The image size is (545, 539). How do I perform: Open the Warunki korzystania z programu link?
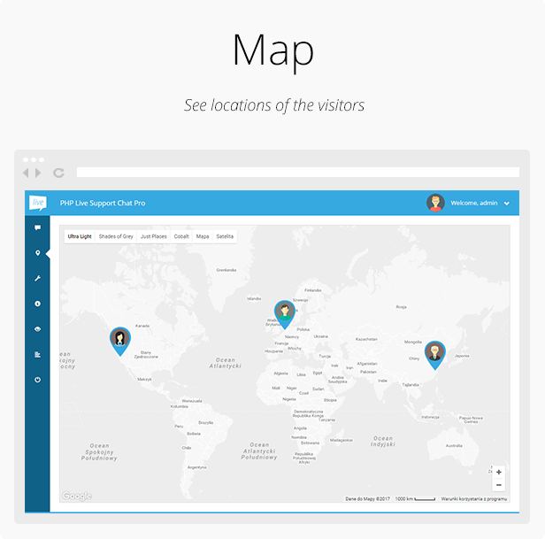coord(474,498)
